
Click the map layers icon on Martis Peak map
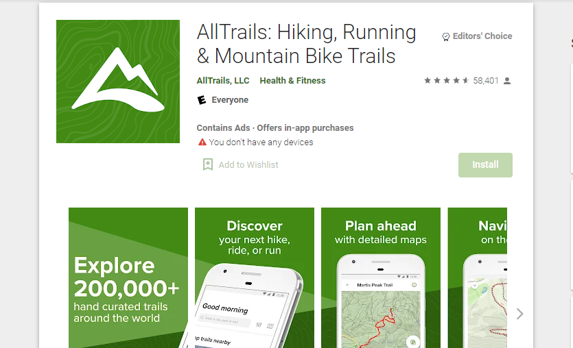point(412,342)
